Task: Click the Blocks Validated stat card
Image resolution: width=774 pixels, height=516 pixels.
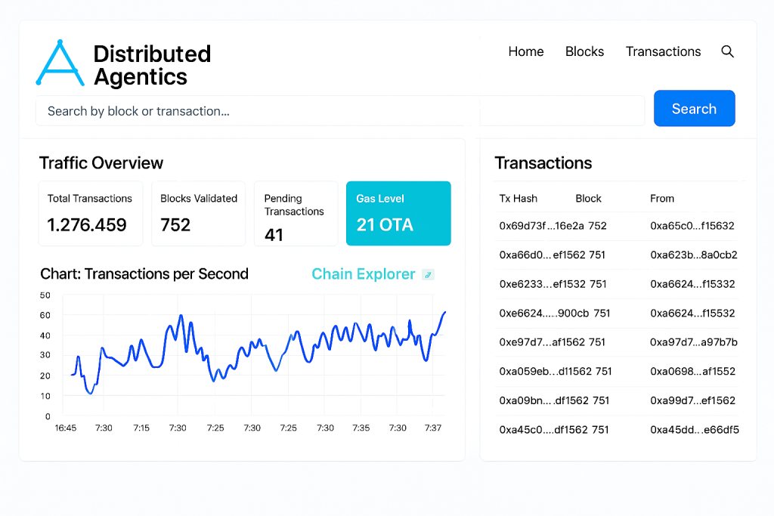Action: pyautogui.click(x=199, y=214)
